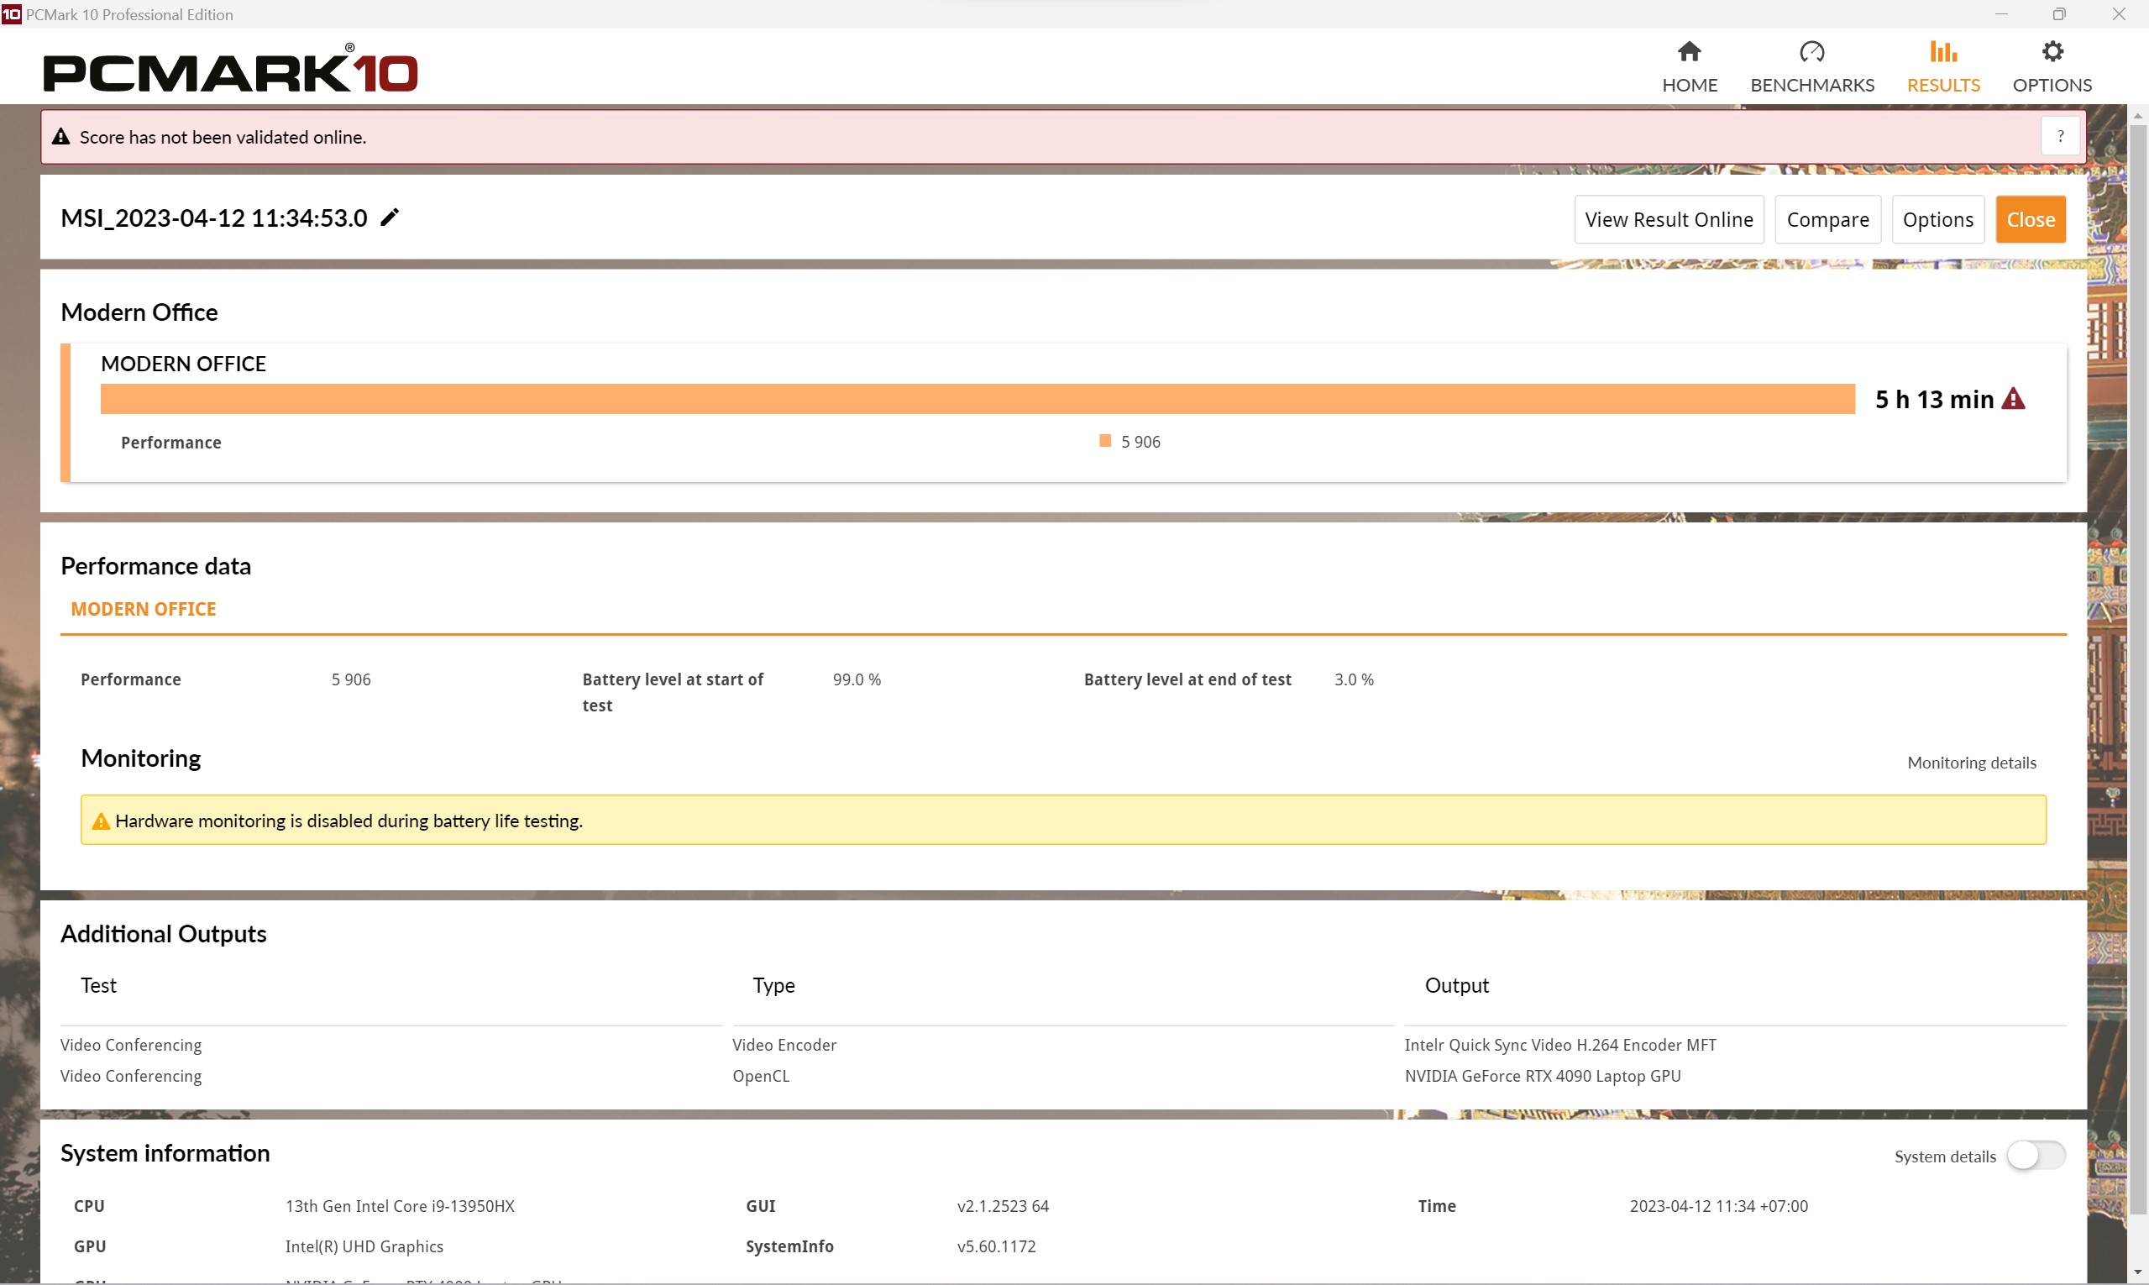Click the red warning triangle beside 5 h 13 min
The height and width of the screenshot is (1285, 2149).
(2013, 398)
